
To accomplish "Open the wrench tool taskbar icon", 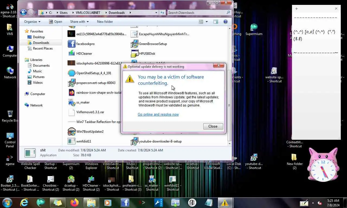I will click(x=159, y=203).
